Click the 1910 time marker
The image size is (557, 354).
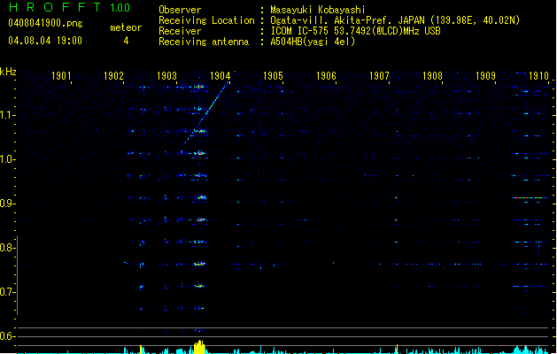pyautogui.click(x=538, y=76)
